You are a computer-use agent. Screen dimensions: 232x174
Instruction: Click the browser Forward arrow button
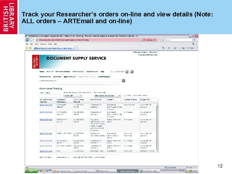click(x=31, y=40)
